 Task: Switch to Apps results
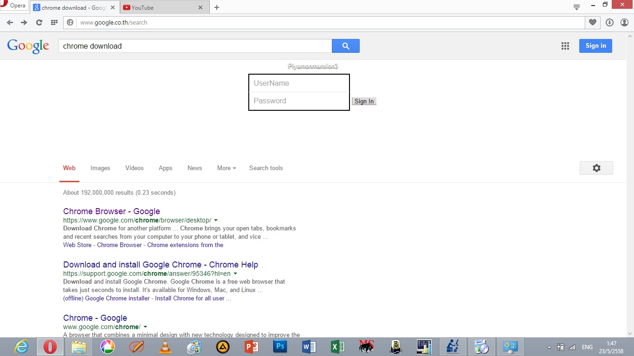point(165,168)
